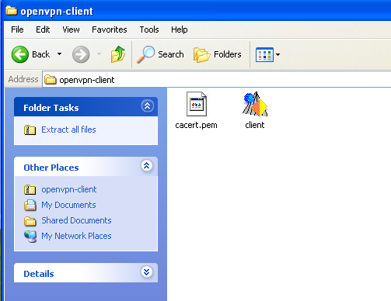Click the folder icon in address bar

pos(50,80)
